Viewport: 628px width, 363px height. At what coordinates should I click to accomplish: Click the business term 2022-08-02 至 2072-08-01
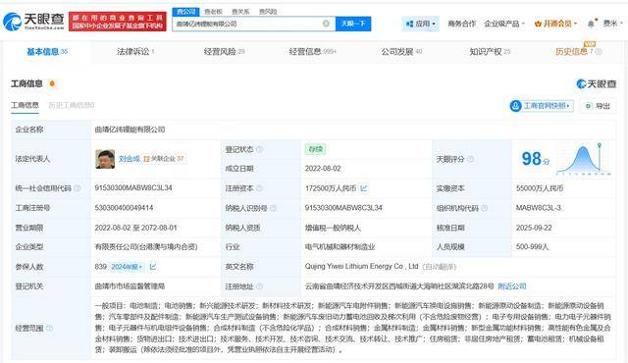point(135,228)
